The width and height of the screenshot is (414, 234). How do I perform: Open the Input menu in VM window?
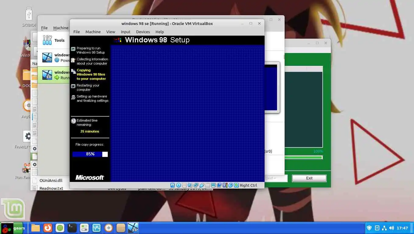125,32
